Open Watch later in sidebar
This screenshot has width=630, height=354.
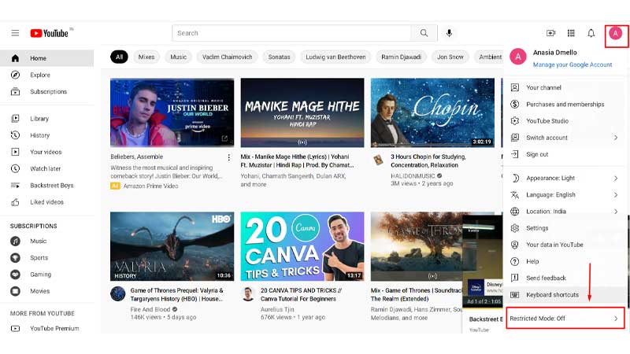coord(47,168)
